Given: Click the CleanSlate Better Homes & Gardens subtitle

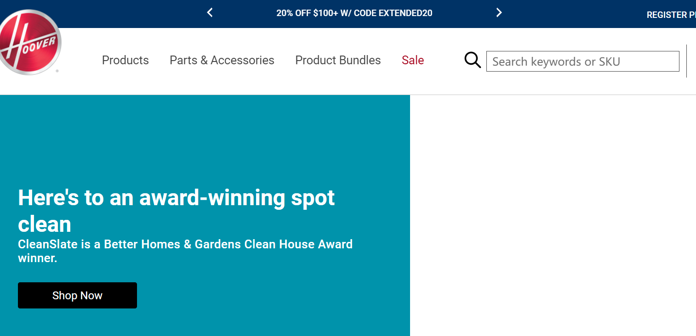Looking at the screenshot, I should 185,251.
